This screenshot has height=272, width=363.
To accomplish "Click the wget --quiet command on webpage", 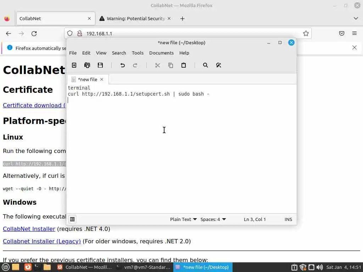I will click(34, 189).
